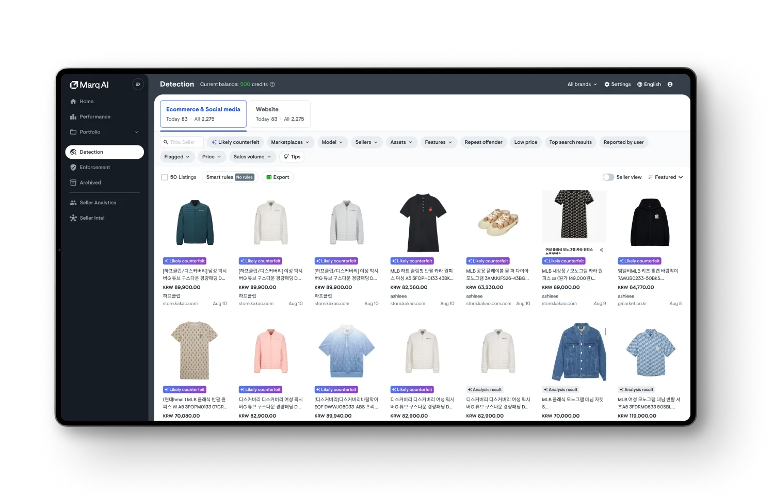Select the Detection magnifier icon
Screen dimensions: 774x497
click(x=74, y=152)
